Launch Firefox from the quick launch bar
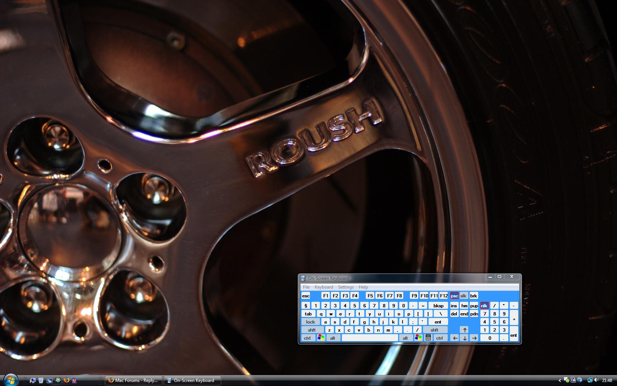The height and width of the screenshot is (386, 617). click(66, 380)
